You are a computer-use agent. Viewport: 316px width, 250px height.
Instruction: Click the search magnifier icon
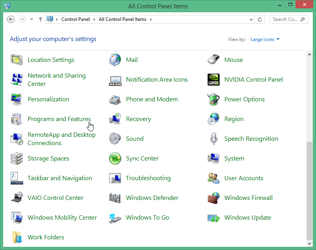pos(302,19)
